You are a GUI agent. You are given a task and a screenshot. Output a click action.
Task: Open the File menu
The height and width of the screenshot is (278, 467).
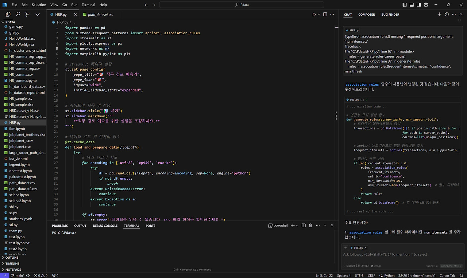pyautogui.click(x=15, y=5)
